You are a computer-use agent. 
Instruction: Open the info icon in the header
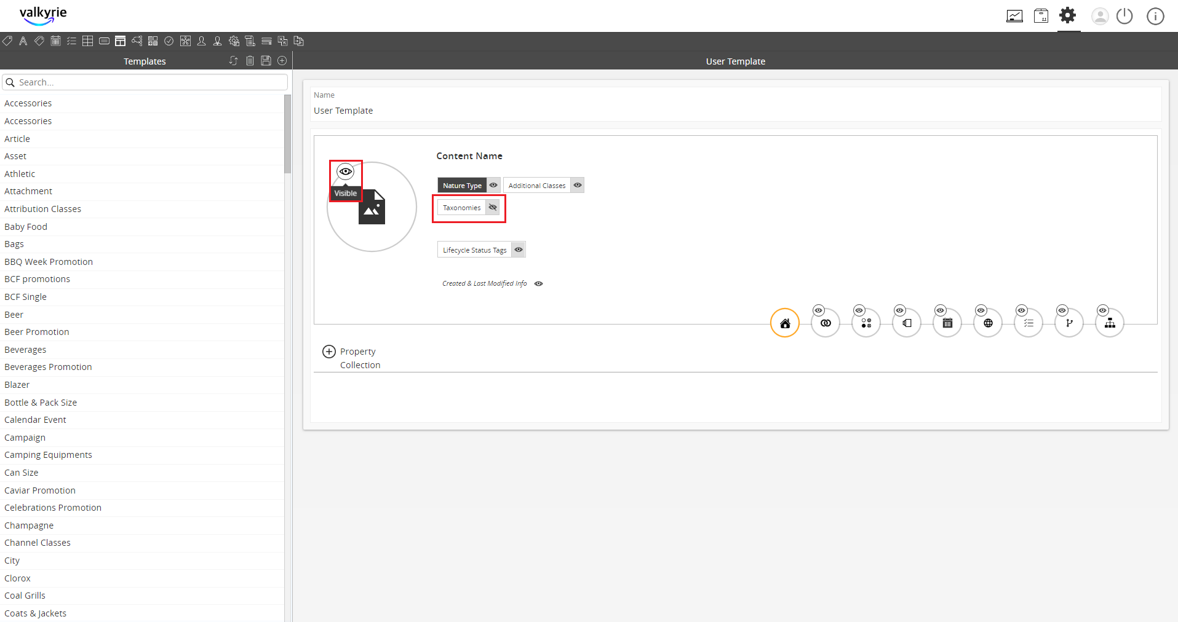1155,16
